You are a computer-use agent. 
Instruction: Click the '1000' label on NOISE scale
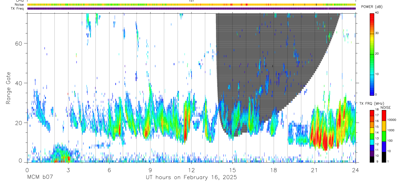click(x=391, y=131)
